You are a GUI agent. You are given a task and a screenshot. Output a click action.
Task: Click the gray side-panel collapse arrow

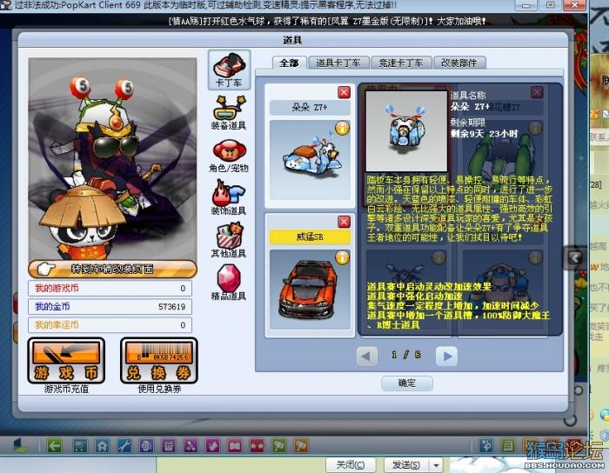tap(575, 257)
